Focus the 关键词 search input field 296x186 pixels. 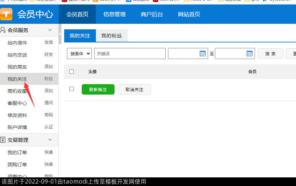[x=130, y=53]
